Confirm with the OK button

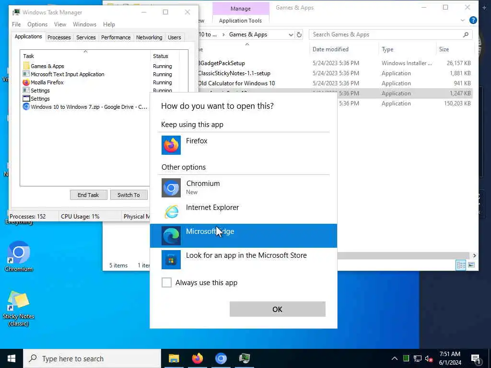tap(278, 309)
